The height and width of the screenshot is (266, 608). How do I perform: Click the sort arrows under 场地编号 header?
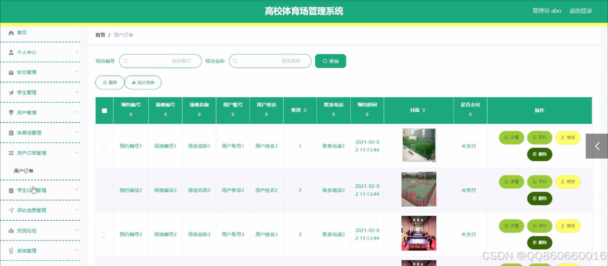click(165, 114)
